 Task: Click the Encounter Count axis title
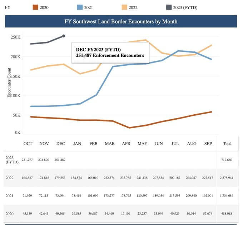tap(10, 82)
